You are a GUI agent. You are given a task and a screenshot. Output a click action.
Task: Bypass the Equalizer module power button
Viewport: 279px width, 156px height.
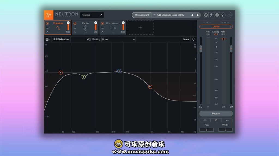click(x=47, y=23)
